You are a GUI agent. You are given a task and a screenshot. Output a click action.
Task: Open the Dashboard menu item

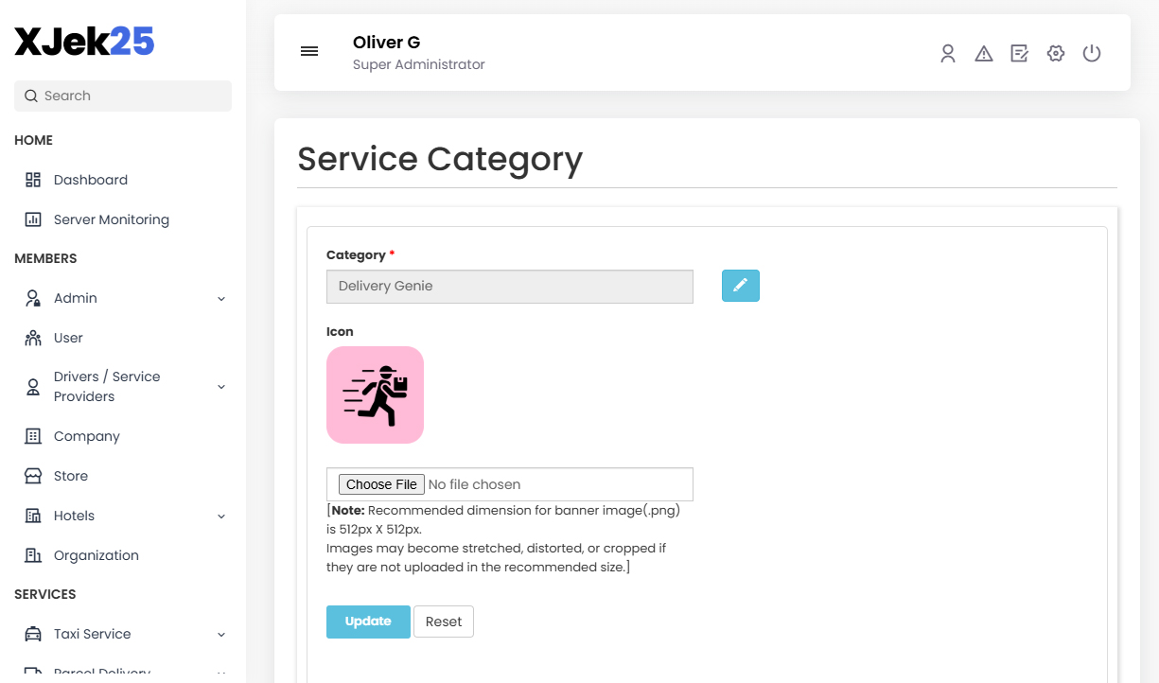[x=90, y=179]
